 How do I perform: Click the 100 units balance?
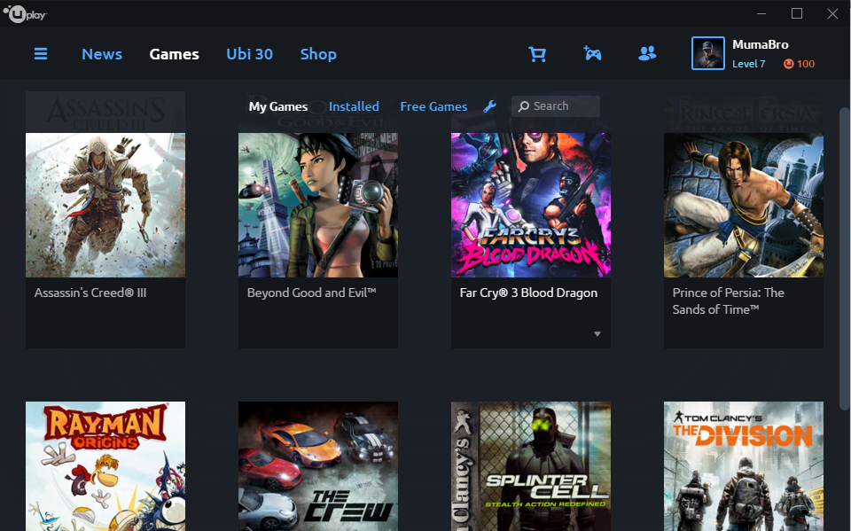(806, 64)
